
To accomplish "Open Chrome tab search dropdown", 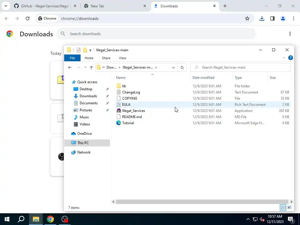I will (x=6, y=6).
